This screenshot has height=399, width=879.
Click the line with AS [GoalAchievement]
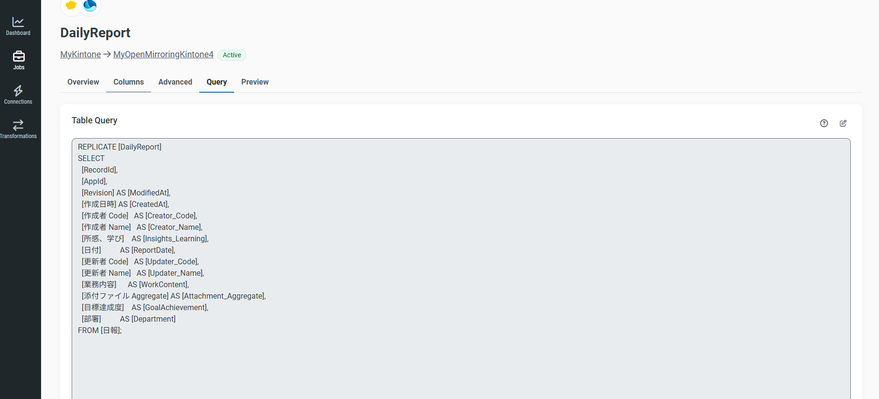145,307
